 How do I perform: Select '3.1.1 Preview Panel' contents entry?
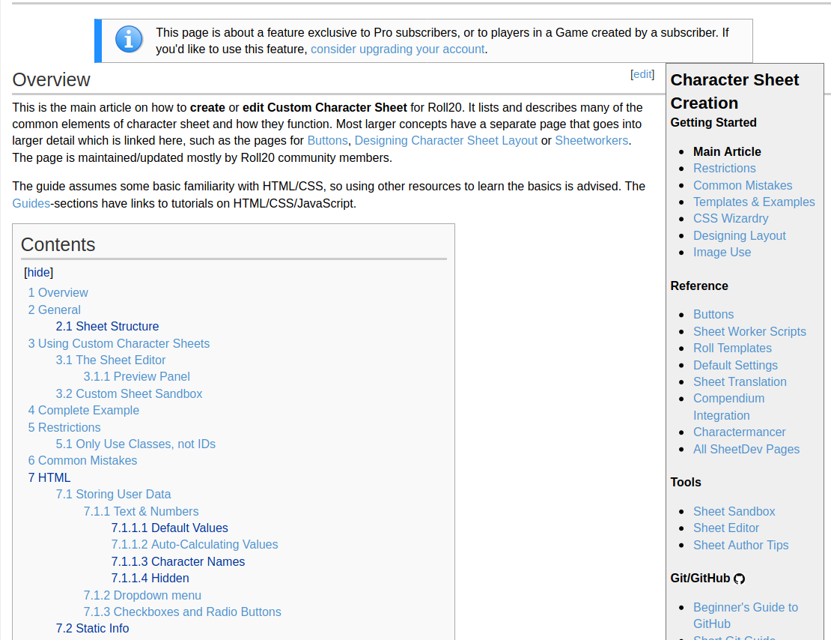pos(137,377)
